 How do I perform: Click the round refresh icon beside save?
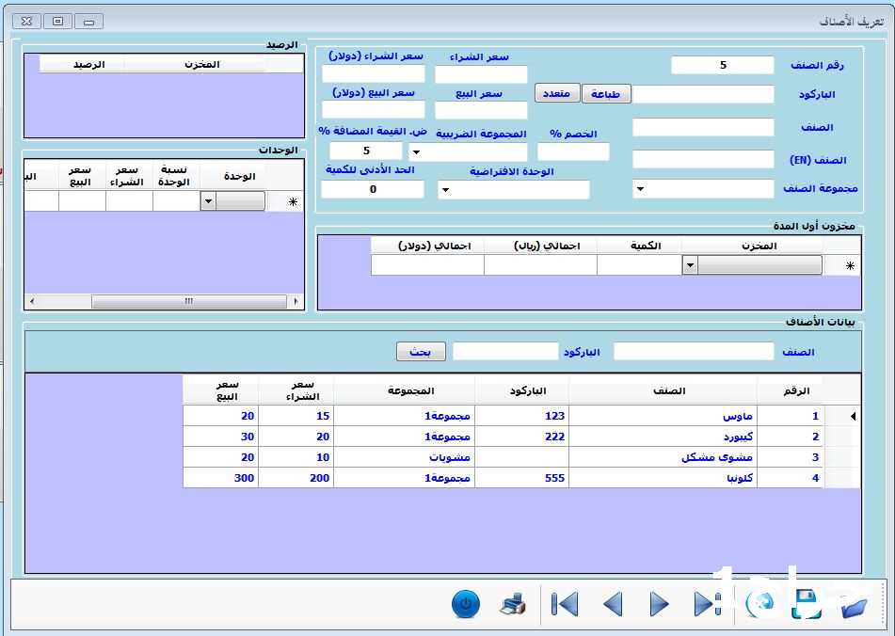759,604
